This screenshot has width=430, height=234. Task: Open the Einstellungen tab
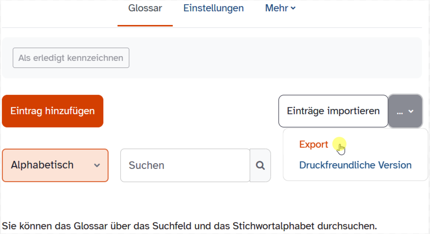point(214,8)
